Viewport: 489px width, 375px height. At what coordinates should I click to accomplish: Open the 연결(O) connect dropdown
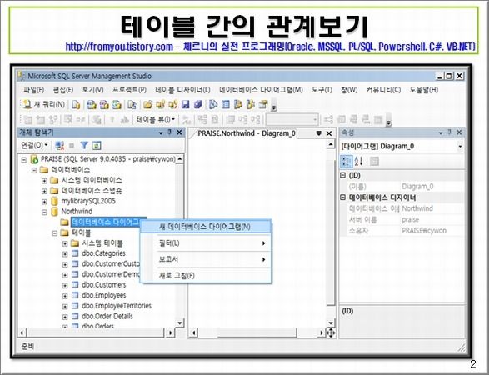coord(34,145)
